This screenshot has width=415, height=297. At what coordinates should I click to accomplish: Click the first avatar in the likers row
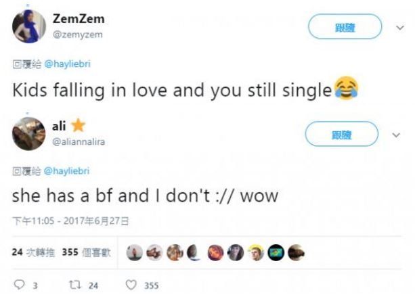135,252
